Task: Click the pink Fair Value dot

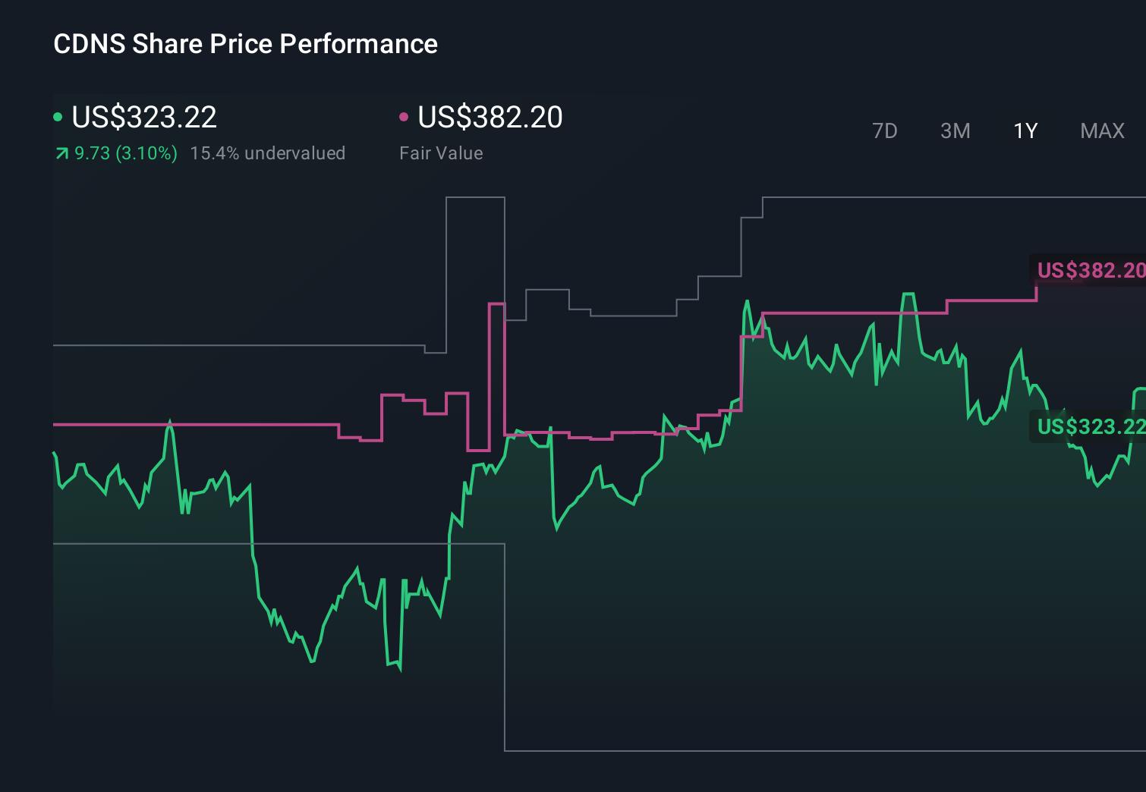Action: coord(404,117)
